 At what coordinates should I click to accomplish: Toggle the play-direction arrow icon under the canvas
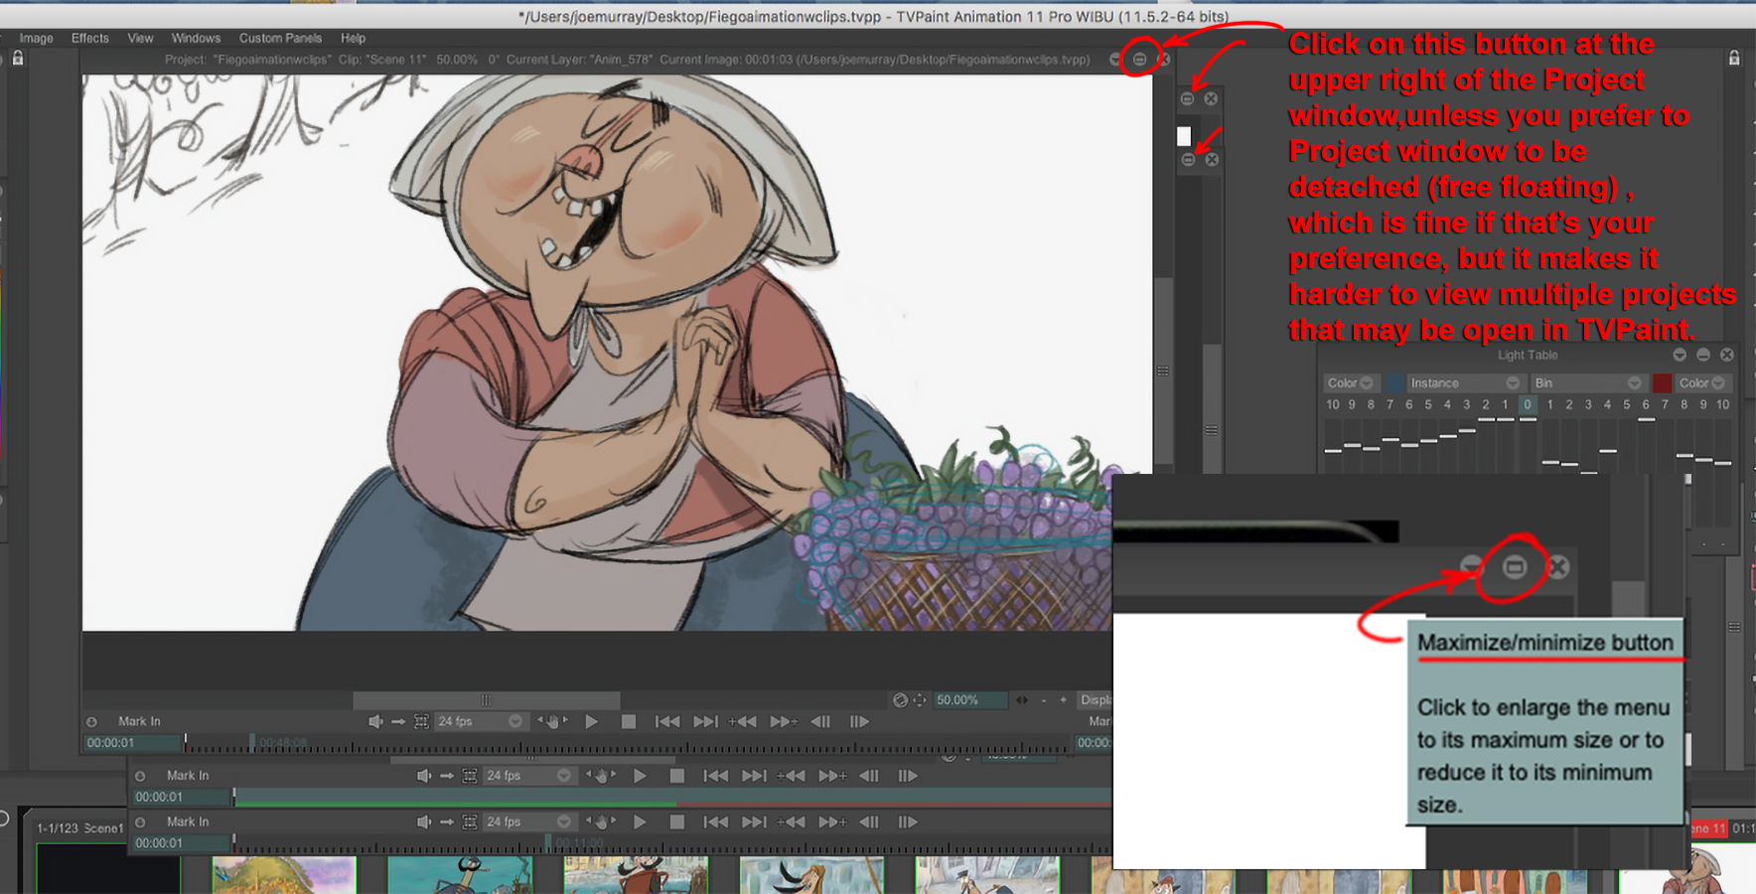[398, 721]
